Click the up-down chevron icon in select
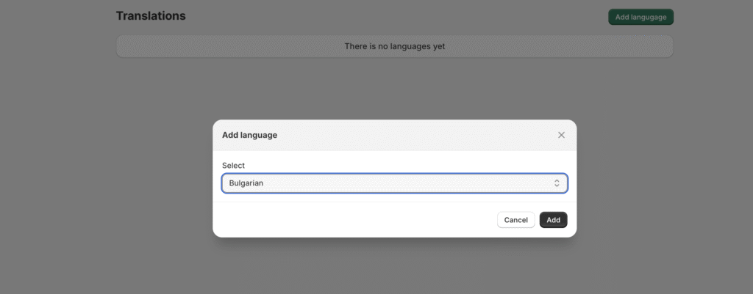The height and width of the screenshot is (294, 753). coord(557,183)
